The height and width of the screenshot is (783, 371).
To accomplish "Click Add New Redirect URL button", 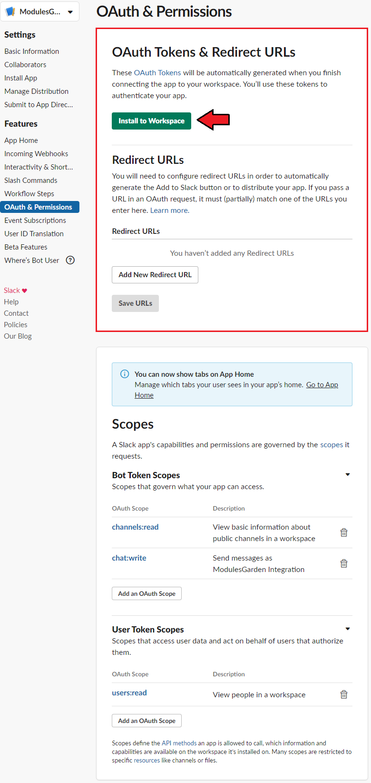I will click(155, 275).
